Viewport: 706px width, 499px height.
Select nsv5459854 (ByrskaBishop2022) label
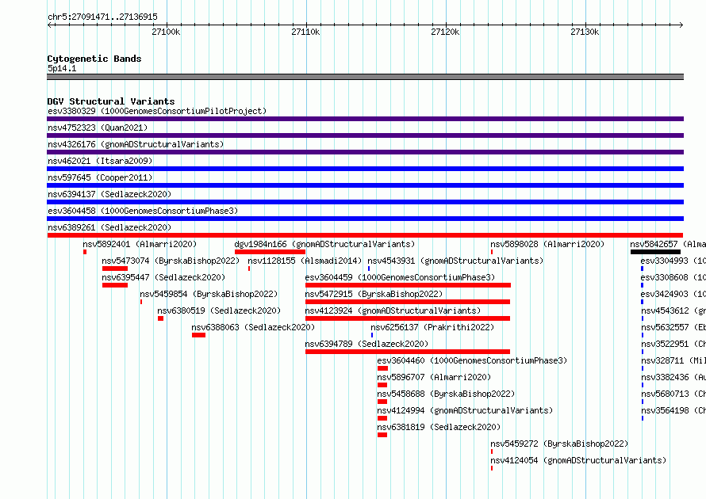[x=209, y=294]
